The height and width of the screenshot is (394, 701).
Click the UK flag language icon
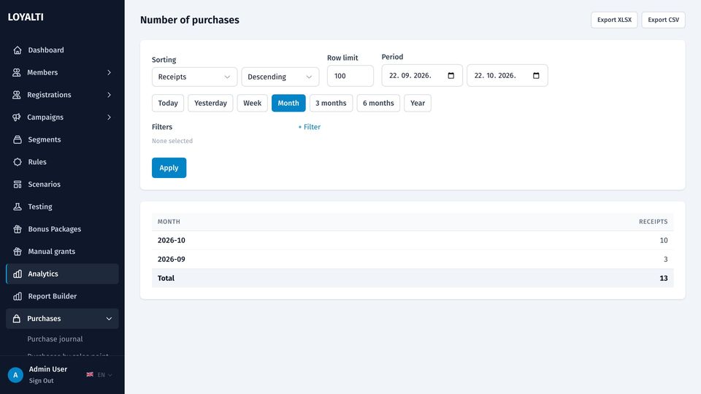pyautogui.click(x=90, y=374)
